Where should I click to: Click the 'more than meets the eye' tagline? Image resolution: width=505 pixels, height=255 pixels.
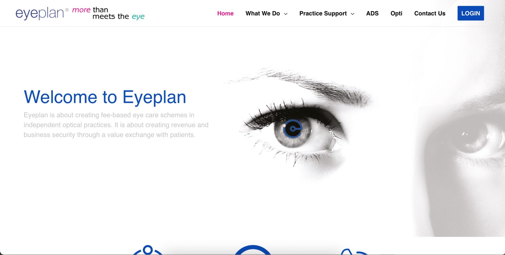[x=108, y=13]
